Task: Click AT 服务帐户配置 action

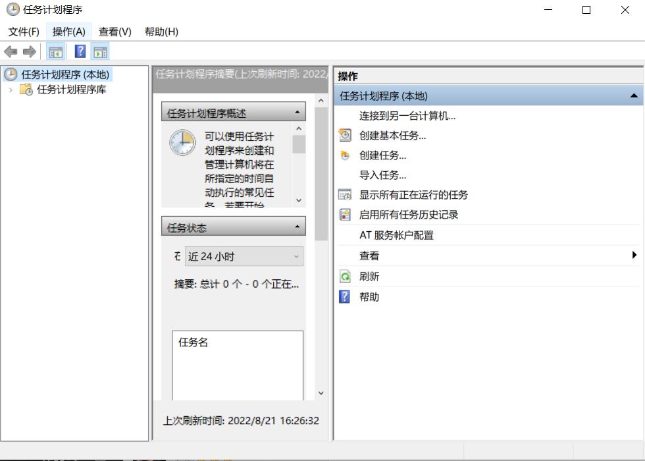Action: (396, 235)
